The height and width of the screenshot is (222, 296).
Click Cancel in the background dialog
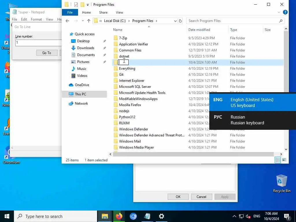[x=201, y=197]
